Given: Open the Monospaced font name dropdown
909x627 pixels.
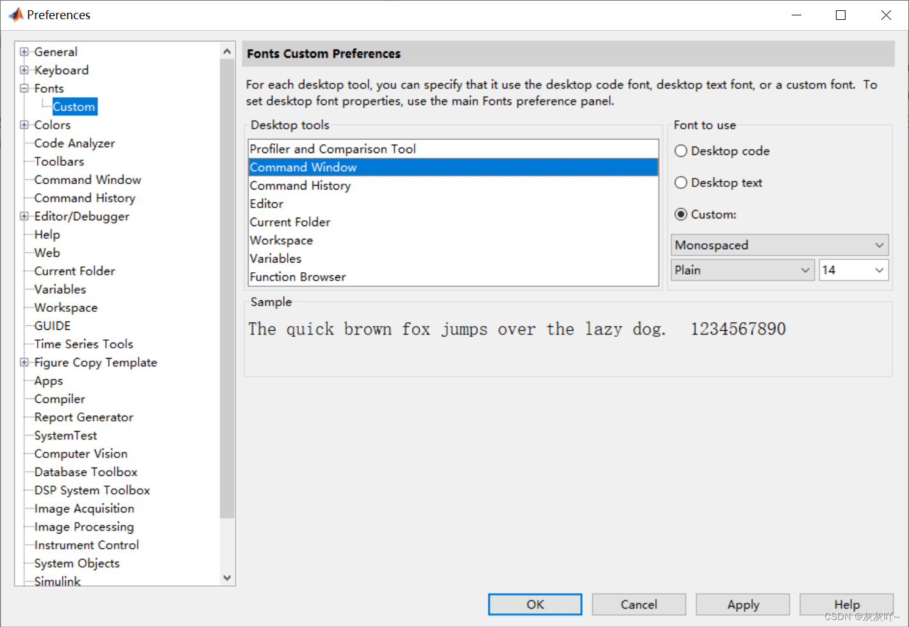Looking at the screenshot, I should (x=780, y=245).
